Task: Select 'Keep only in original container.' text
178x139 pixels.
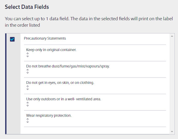Action: [51, 50]
